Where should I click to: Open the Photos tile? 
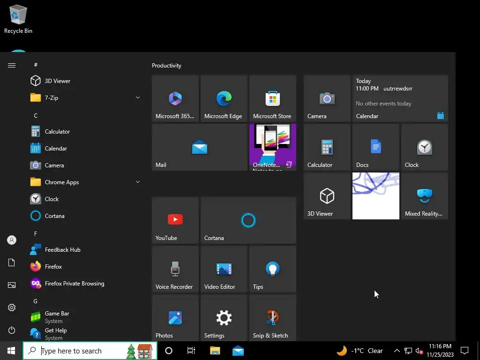point(175,318)
